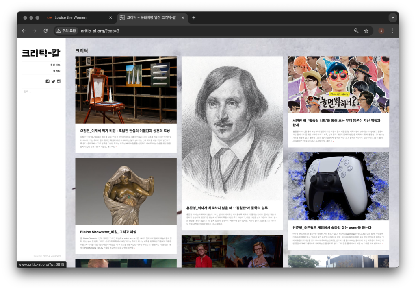The width and height of the screenshot is (416, 290).
Task: Open the zoom magnifier in the address bar
Action: coord(356,31)
